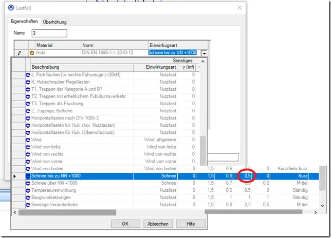Click the icon beside 'Sonstige Veränderliche'
331x238 pixels.
tap(28, 205)
